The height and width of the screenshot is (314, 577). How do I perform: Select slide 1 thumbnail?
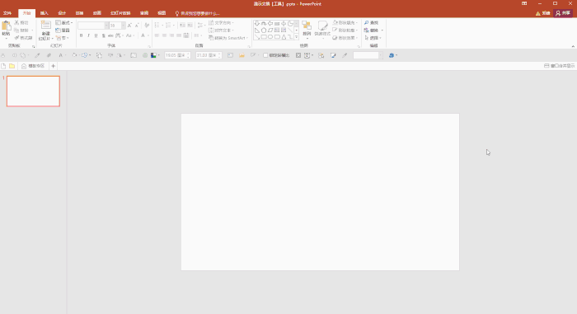pyautogui.click(x=33, y=91)
